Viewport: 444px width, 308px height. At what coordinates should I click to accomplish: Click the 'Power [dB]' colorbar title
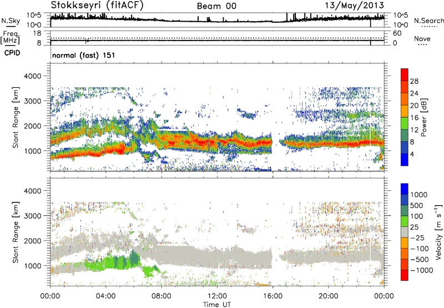tap(423, 117)
